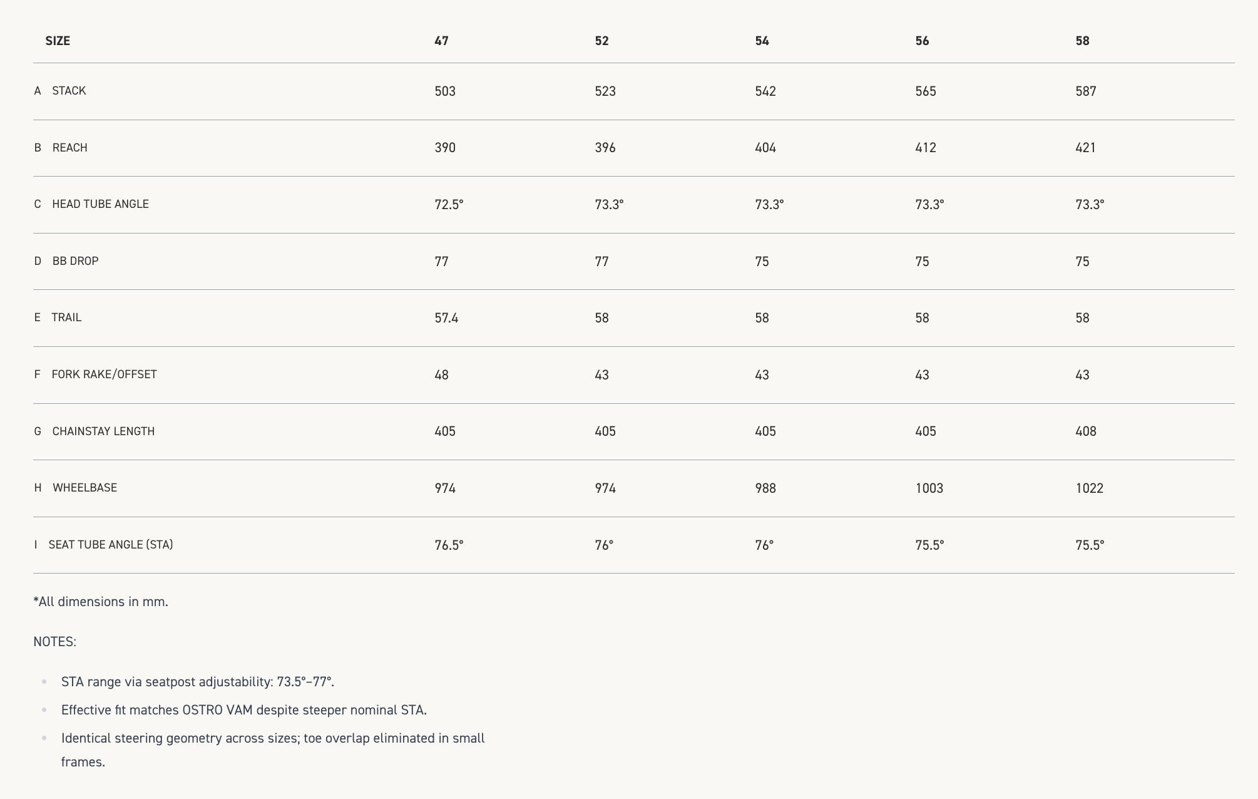
Task: Click the STACK row label
Action: pos(69,91)
